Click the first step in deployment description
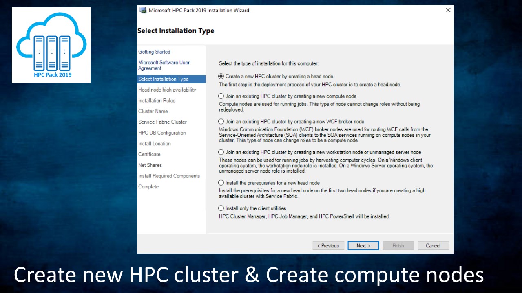 (310, 85)
